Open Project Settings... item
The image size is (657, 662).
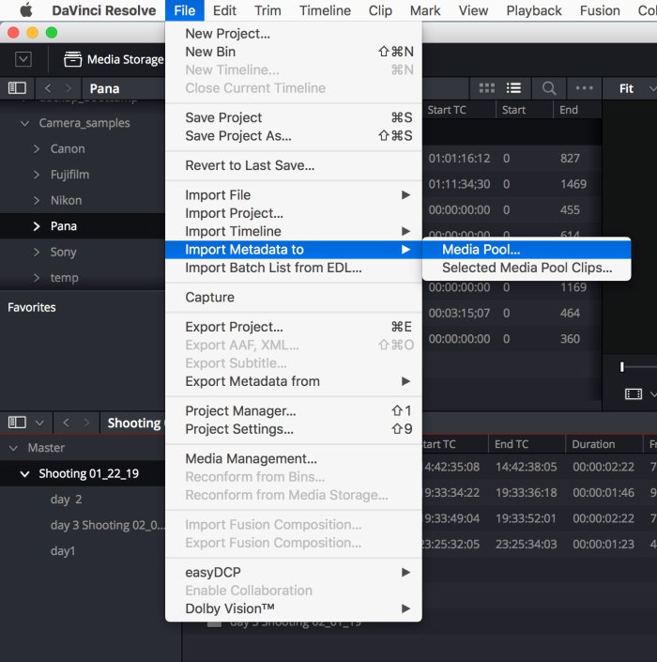tap(294, 429)
